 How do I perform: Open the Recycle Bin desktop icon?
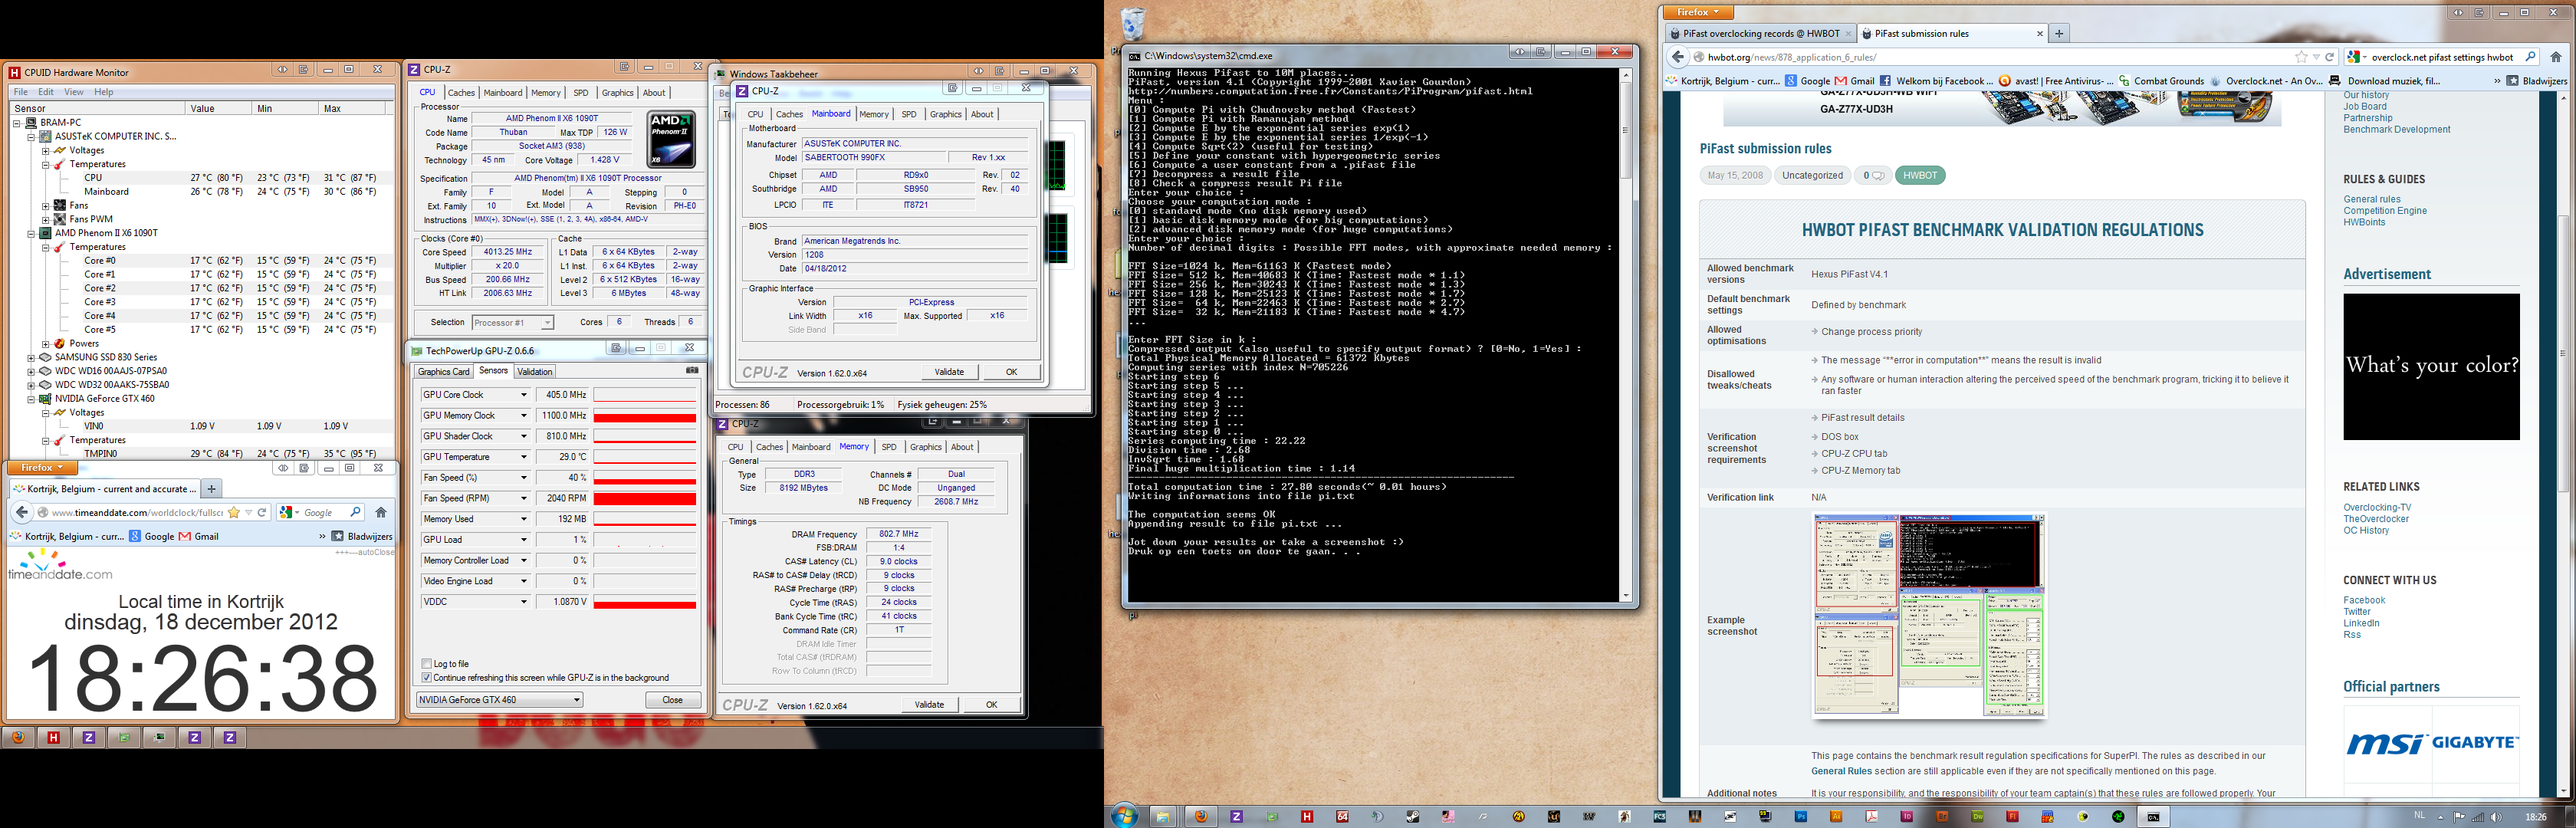[1133, 23]
